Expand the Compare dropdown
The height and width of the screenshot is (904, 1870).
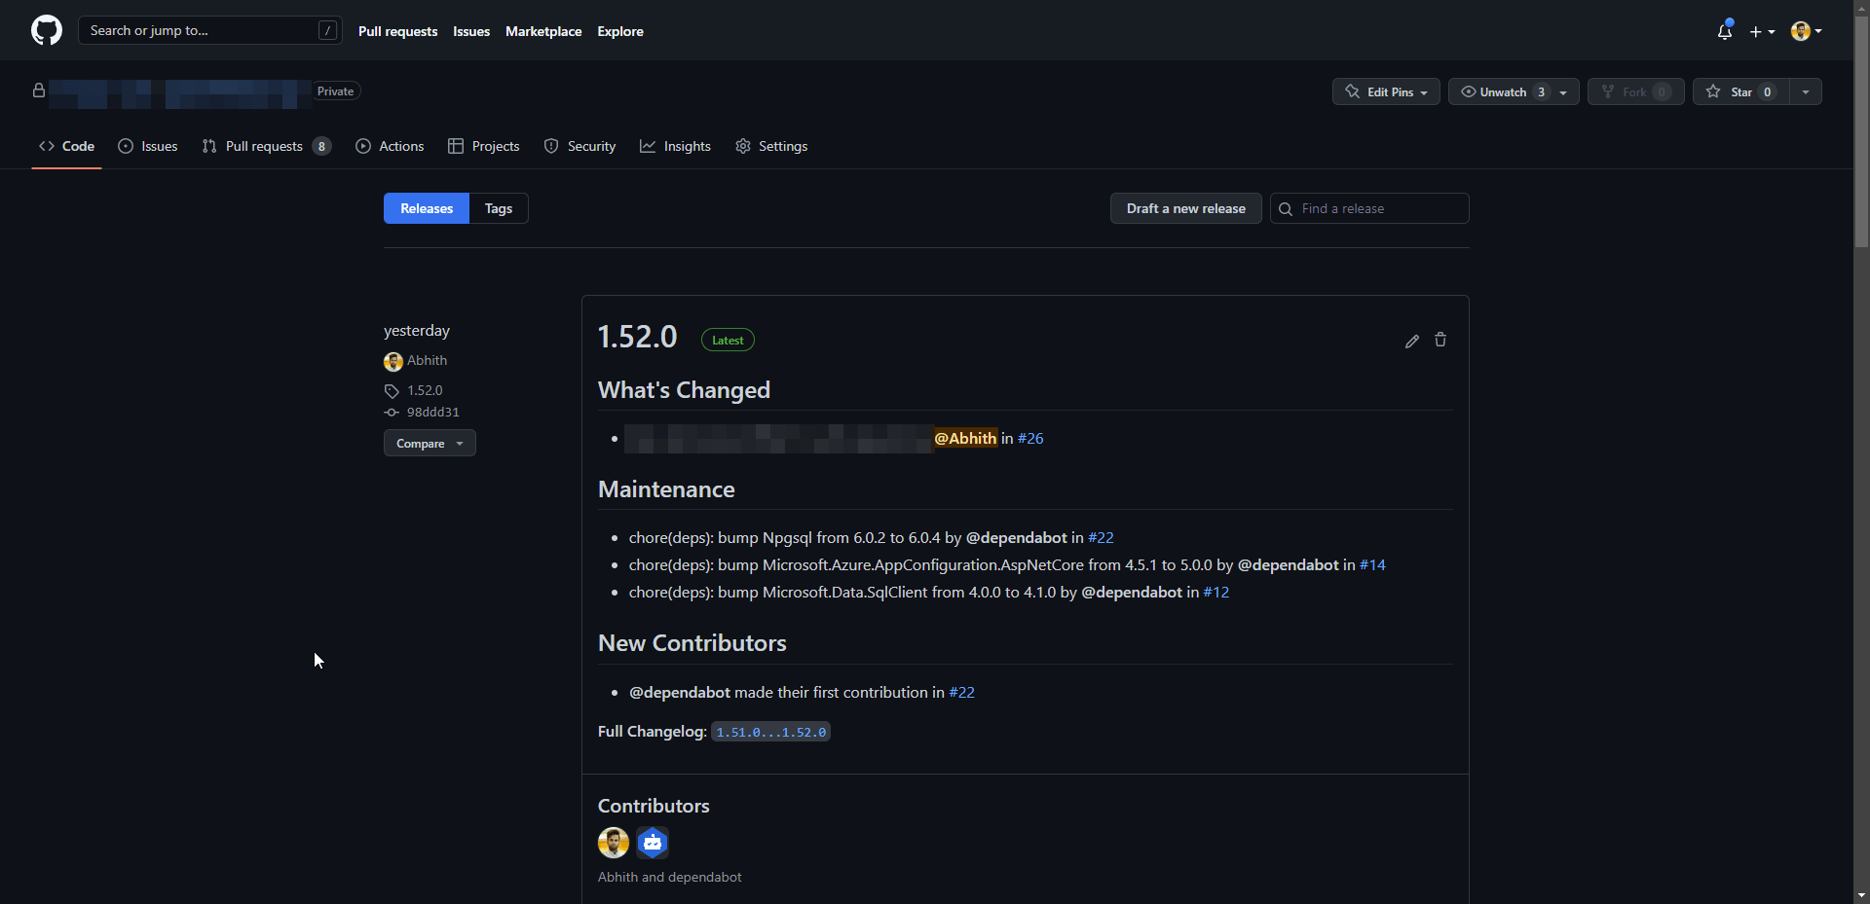pyautogui.click(x=430, y=444)
